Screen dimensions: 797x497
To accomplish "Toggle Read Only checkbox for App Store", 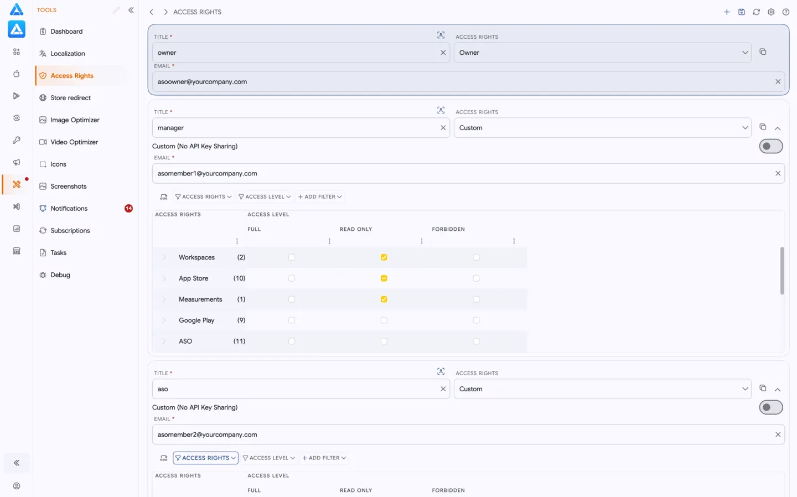I will (x=384, y=278).
